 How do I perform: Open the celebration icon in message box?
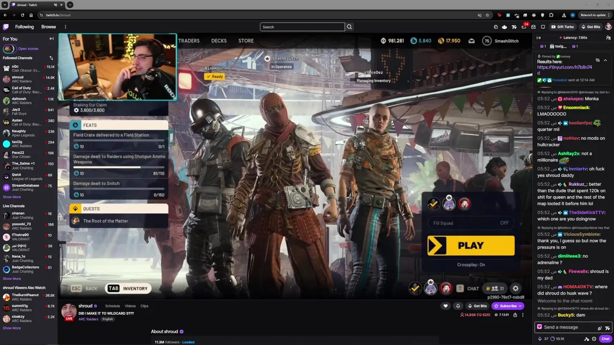coord(600,328)
